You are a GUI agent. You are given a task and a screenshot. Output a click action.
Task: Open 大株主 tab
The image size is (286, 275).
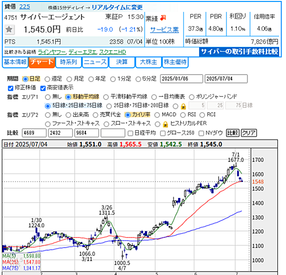[148, 62]
